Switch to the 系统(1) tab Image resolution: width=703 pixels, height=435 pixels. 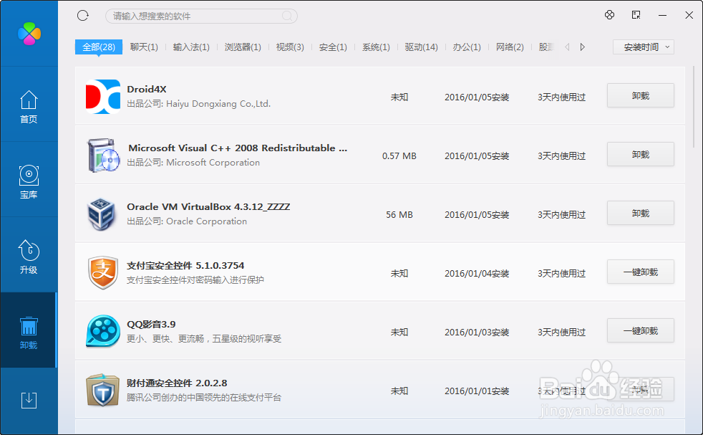[376, 47]
